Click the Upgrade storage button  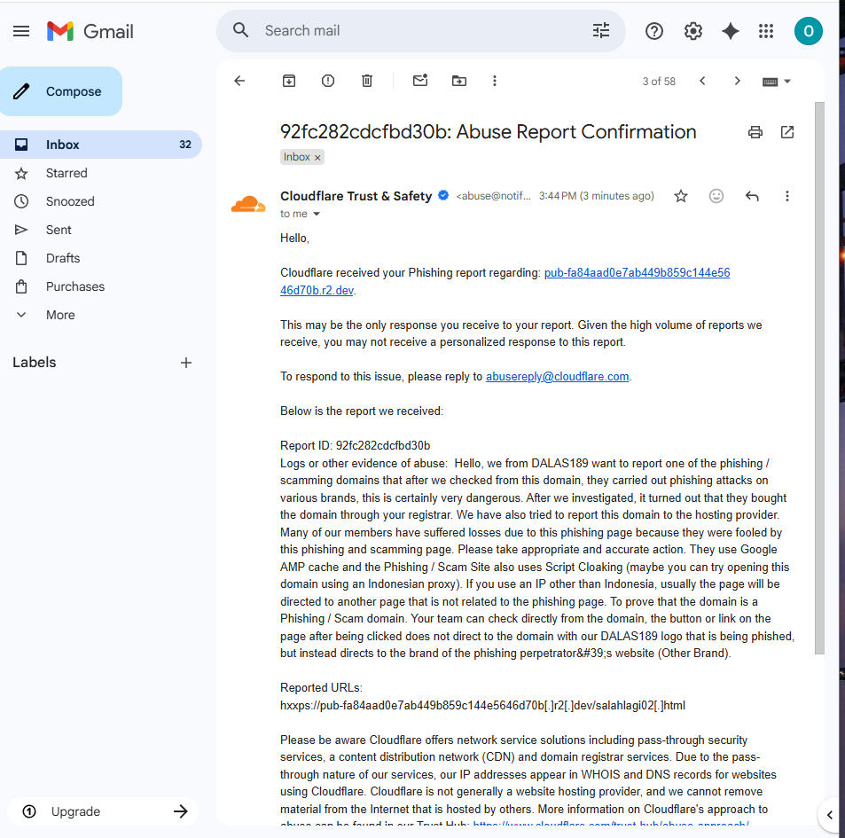coord(102,811)
